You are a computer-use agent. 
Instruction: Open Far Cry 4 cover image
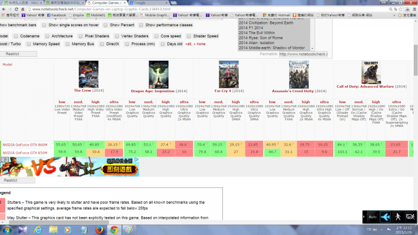[229, 74]
